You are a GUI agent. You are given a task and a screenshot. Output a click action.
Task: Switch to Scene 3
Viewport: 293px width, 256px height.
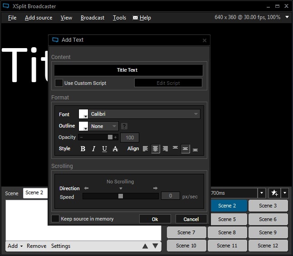pyautogui.click(x=268, y=206)
